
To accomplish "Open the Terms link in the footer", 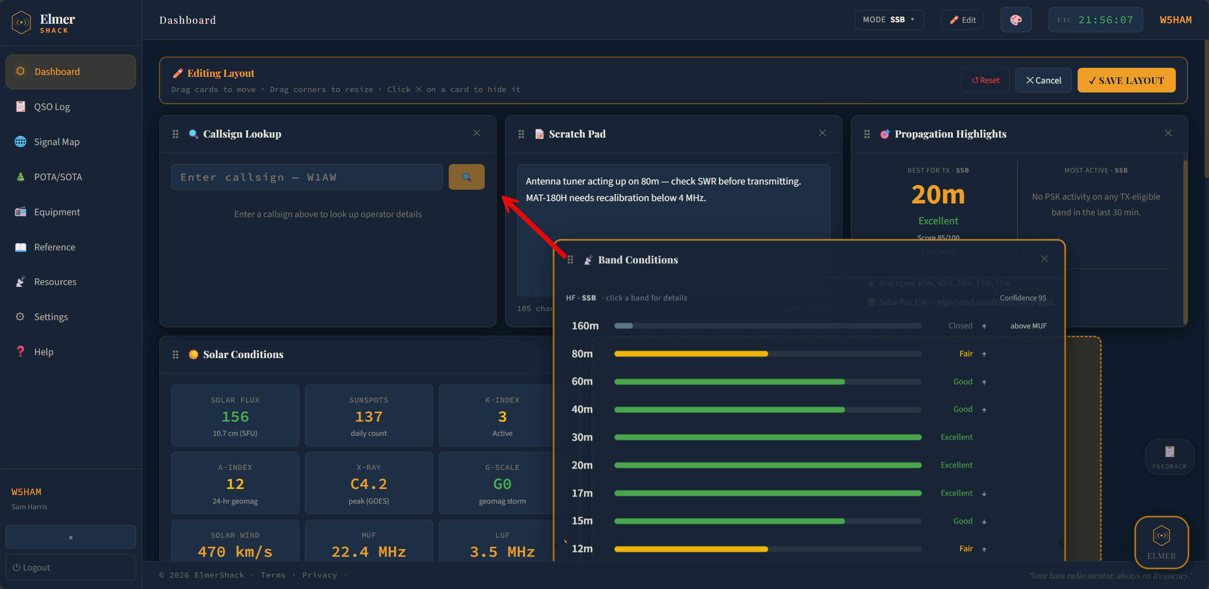I will coord(273,575).
